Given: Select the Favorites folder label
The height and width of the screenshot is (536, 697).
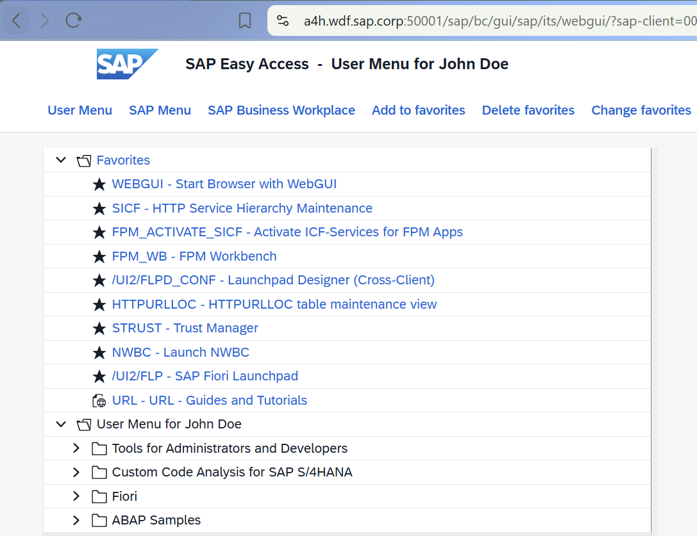Looking at the screenshot, I should 123,160.
